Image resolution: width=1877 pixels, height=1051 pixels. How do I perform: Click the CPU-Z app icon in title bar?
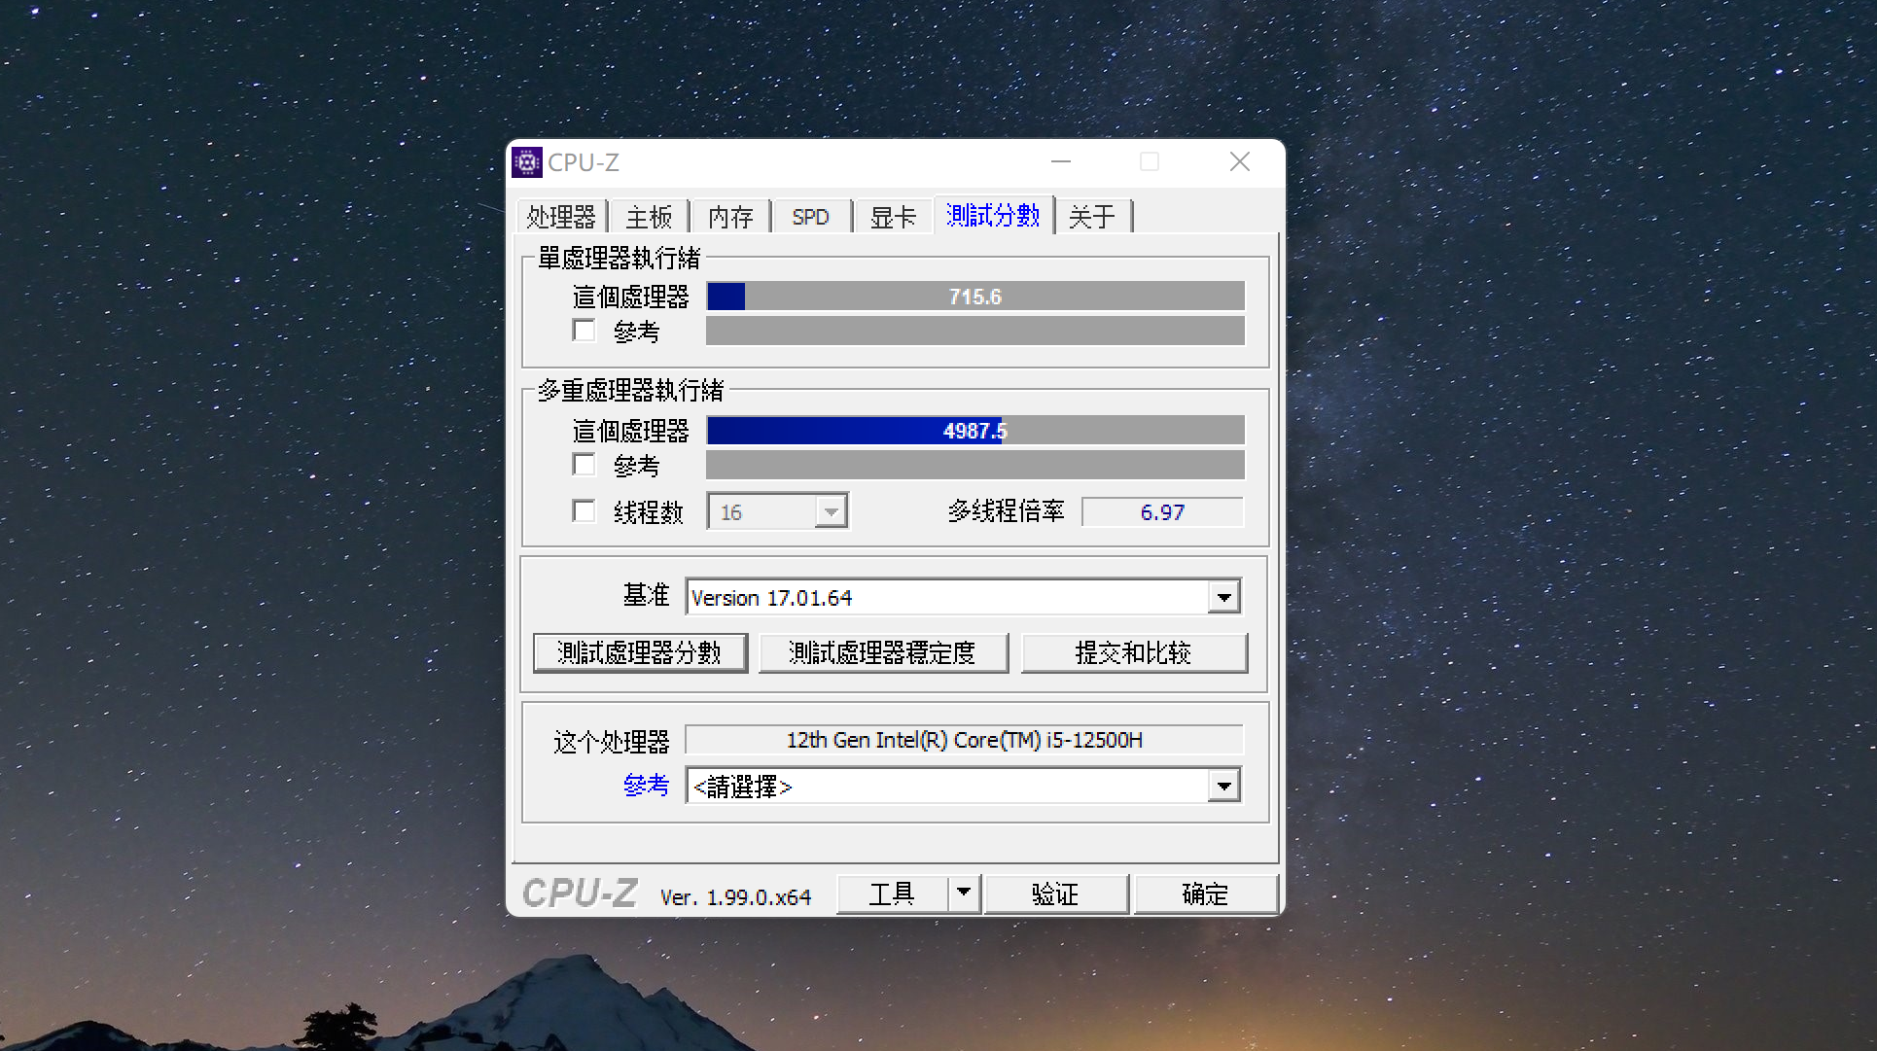pos(527,162)
